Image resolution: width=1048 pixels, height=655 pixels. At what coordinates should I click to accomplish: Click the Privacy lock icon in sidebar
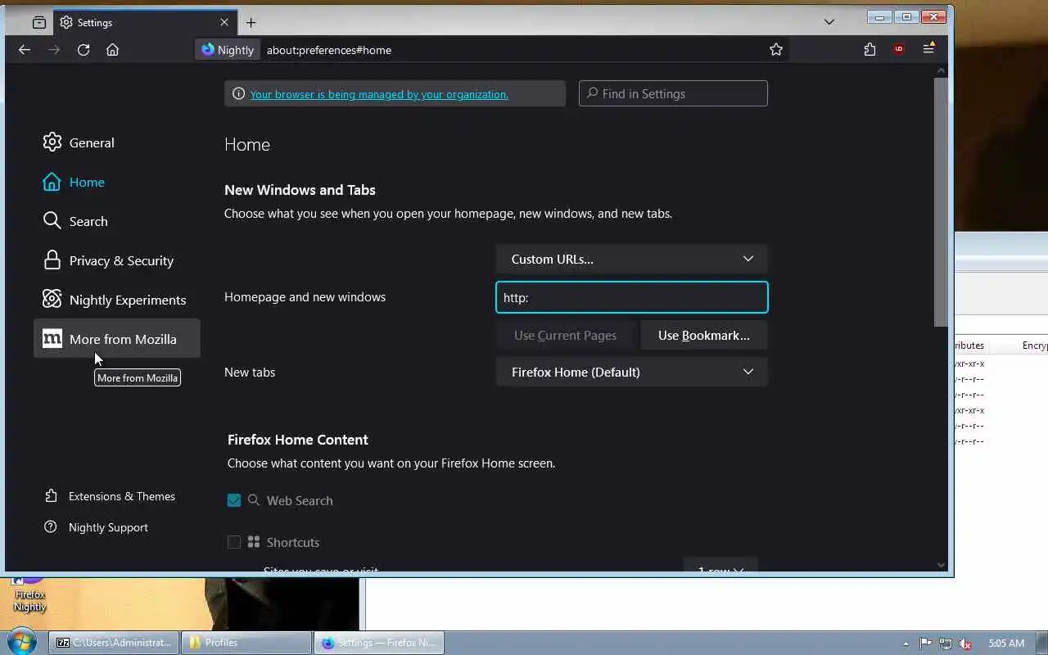coord(52,260)
